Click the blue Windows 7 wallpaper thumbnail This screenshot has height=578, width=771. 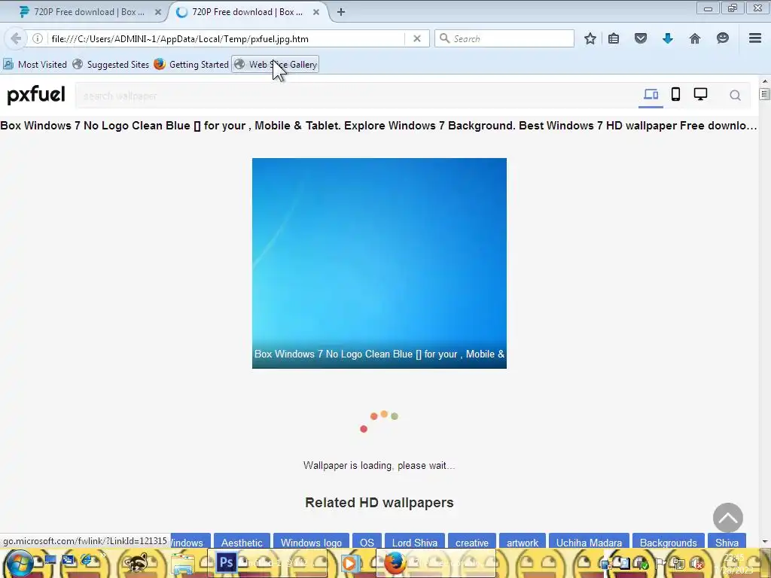pos(379,263)
